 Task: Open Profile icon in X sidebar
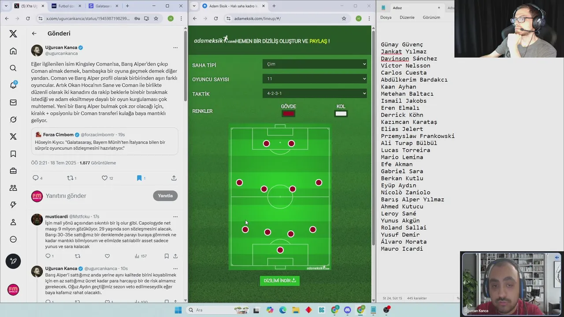13,222
